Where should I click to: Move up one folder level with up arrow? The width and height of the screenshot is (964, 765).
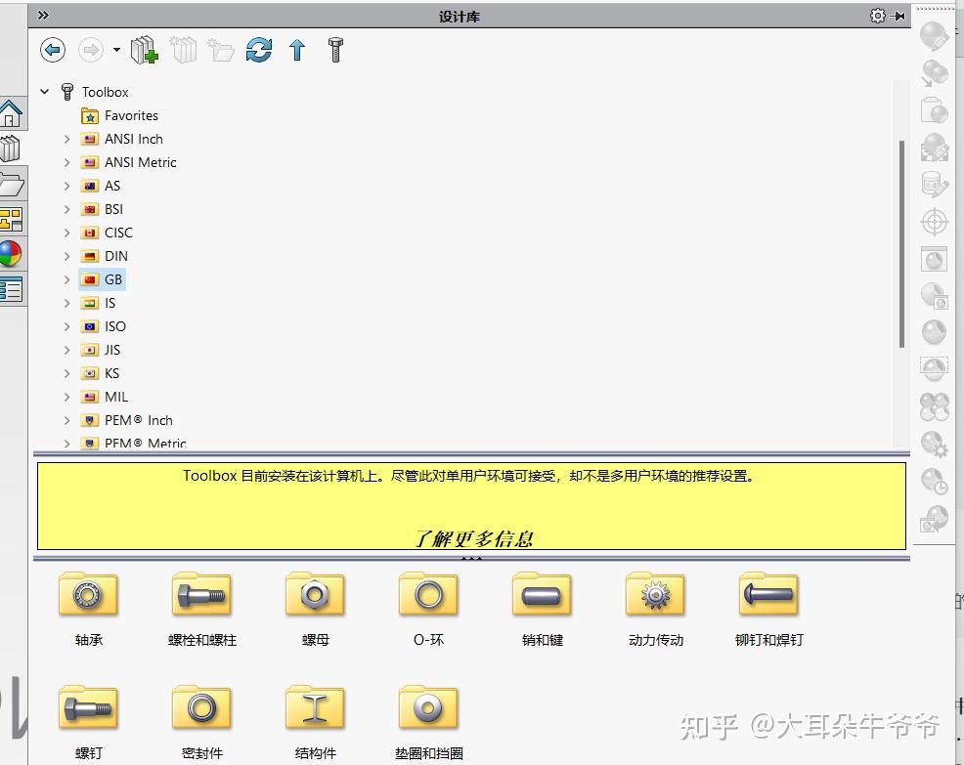(x=296, y=50)
